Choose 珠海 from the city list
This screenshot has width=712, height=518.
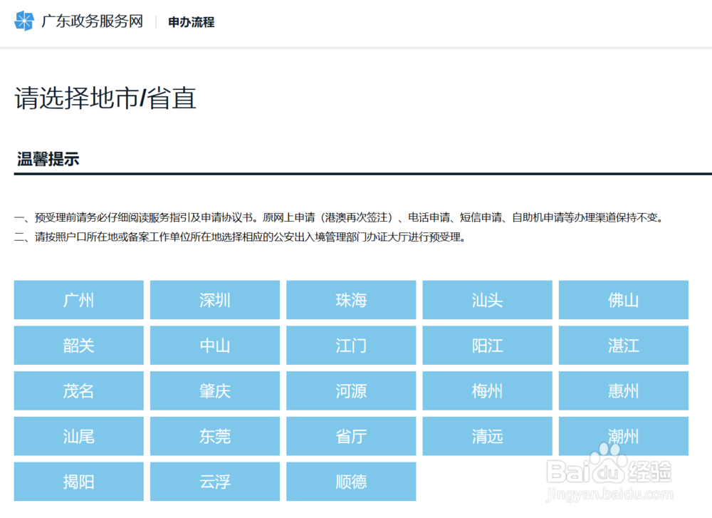point(351,300)
